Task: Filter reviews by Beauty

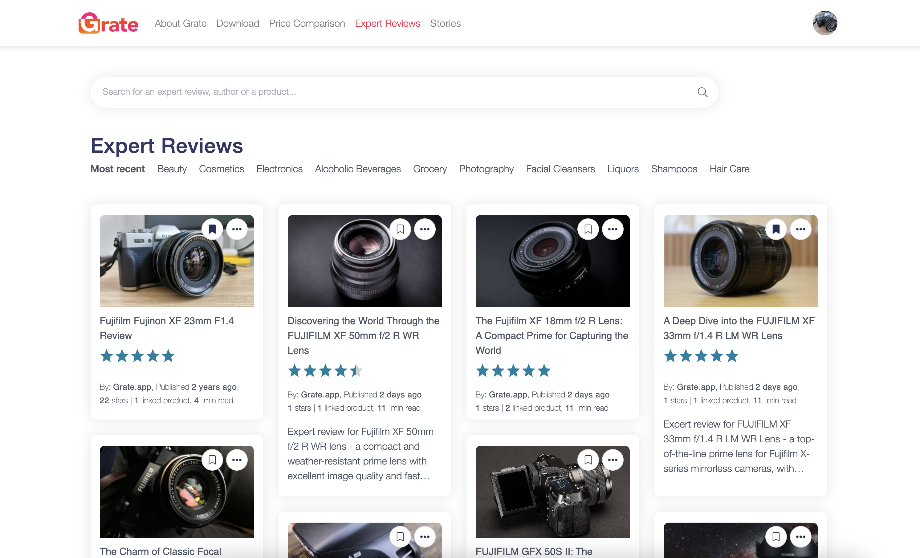Action: pos(172,169)
